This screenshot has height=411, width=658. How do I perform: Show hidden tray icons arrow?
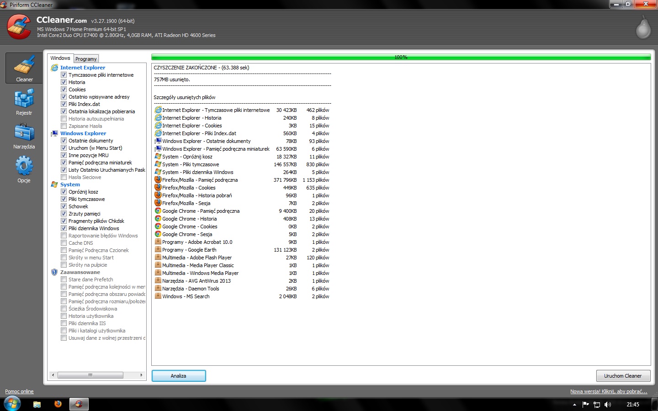click(574, 405)
